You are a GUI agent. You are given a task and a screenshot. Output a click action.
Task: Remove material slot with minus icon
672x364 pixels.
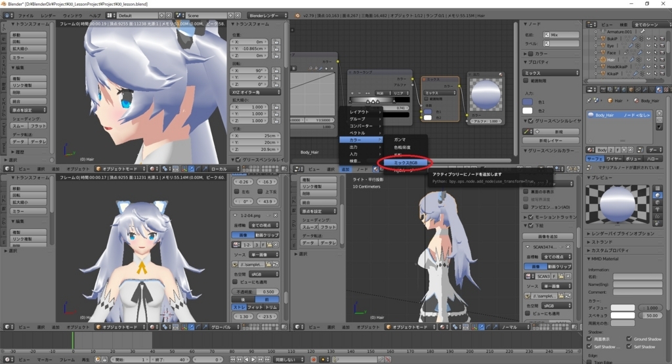click(659, 120)
